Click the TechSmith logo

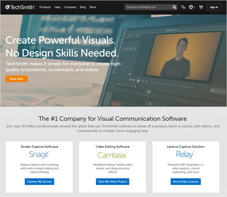click(x=20, y=7)
